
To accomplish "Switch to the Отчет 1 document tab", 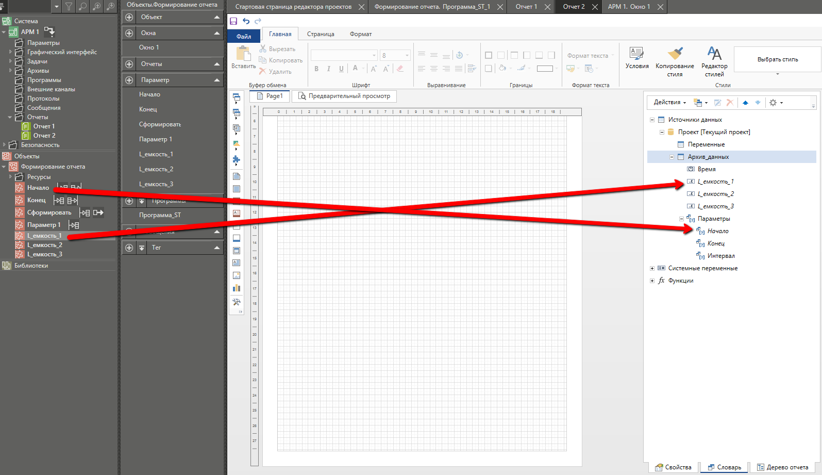I will click(526, 7).
